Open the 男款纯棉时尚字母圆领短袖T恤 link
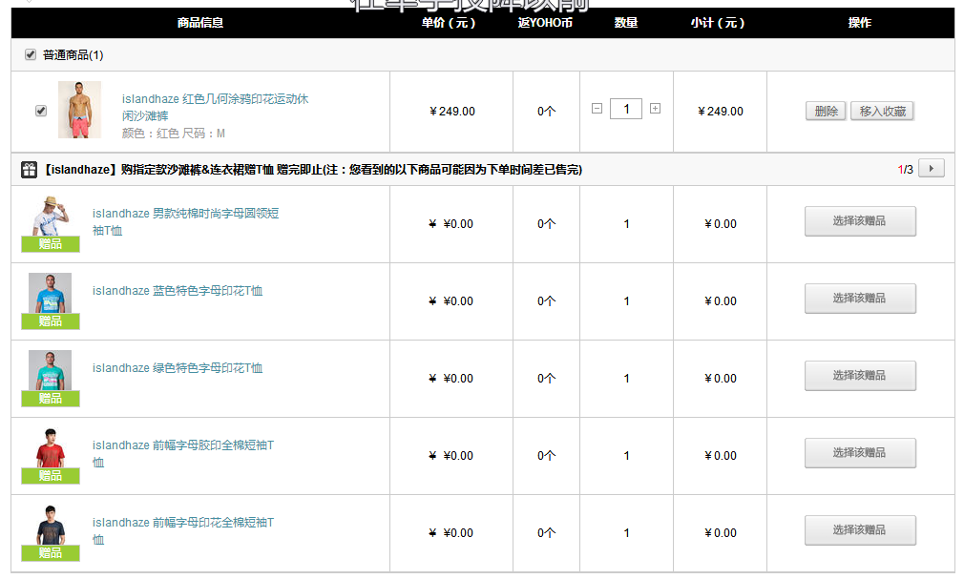This screenshot has width=964, height=579. coord(185,222)
